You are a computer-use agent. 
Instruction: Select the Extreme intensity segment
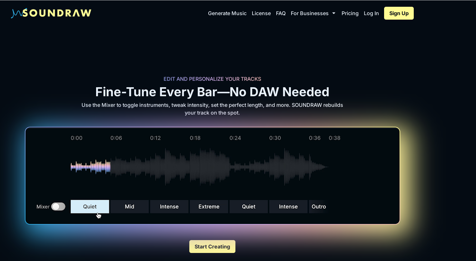209,207
